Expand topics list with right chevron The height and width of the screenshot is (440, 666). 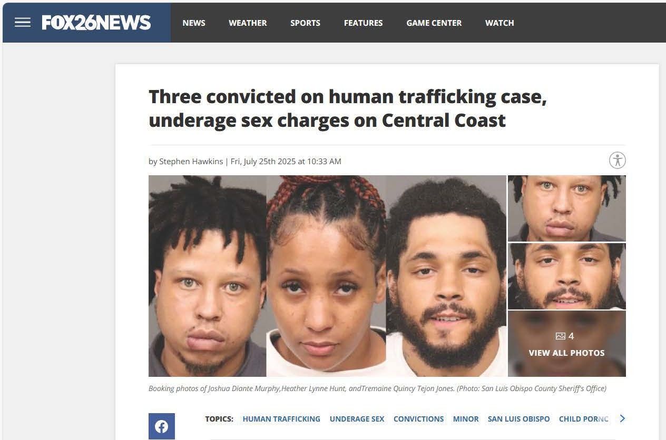(622, 418)
